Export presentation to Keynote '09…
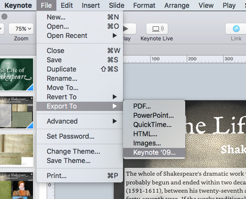 (154, 152)
